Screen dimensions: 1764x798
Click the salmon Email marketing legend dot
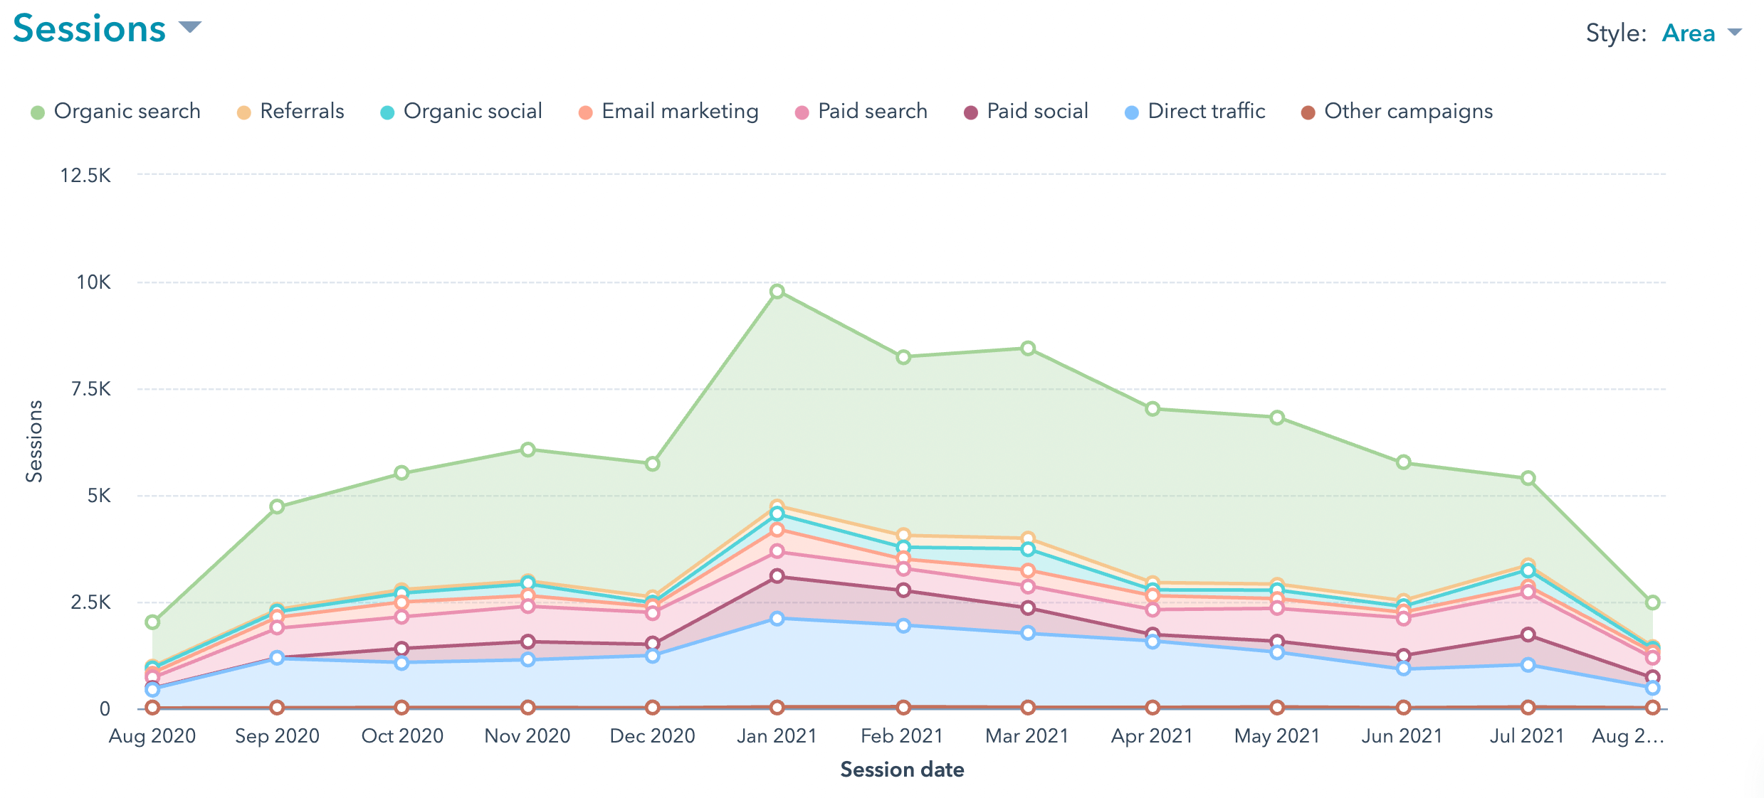tap(585, 112)
